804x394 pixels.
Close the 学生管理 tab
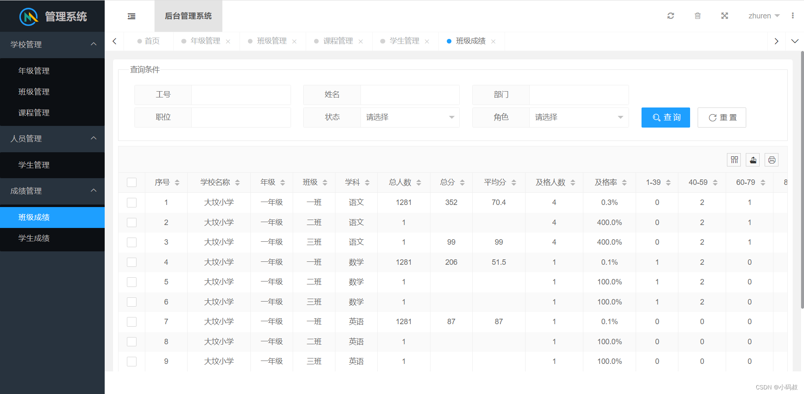tap(427, 41)
